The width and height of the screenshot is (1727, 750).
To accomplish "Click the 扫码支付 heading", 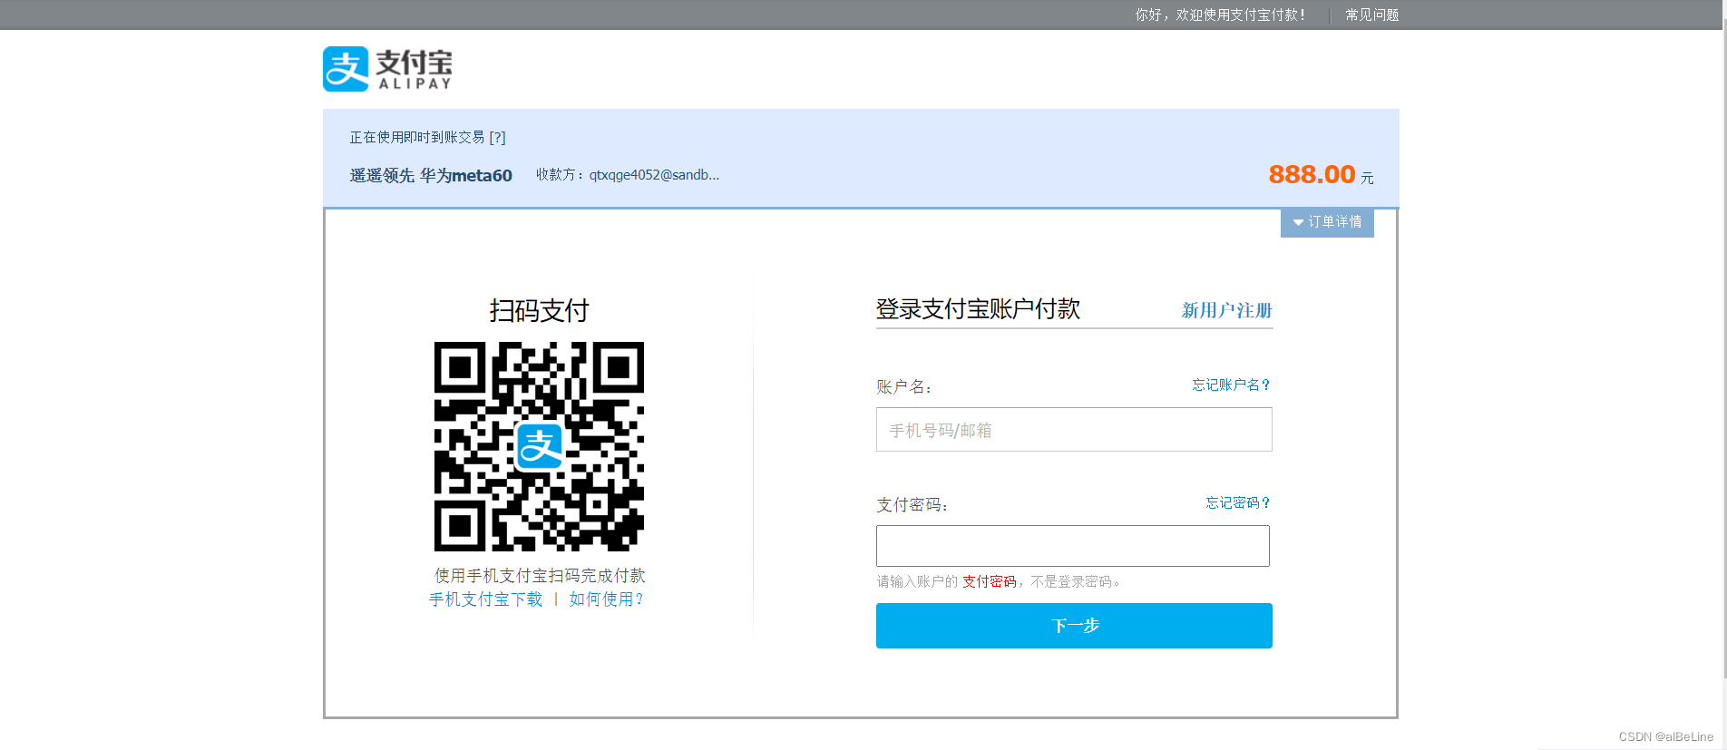I will pos(539,310).
